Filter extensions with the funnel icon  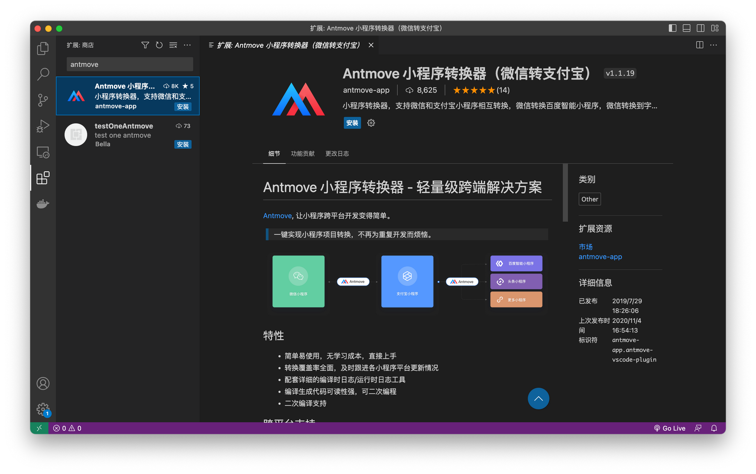[x=145, y=45]
